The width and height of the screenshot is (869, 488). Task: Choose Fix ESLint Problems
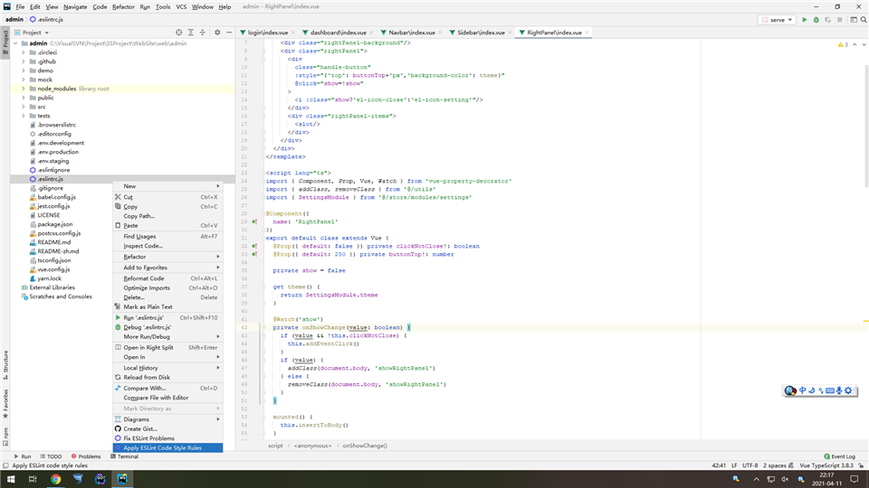pos(168,438)
